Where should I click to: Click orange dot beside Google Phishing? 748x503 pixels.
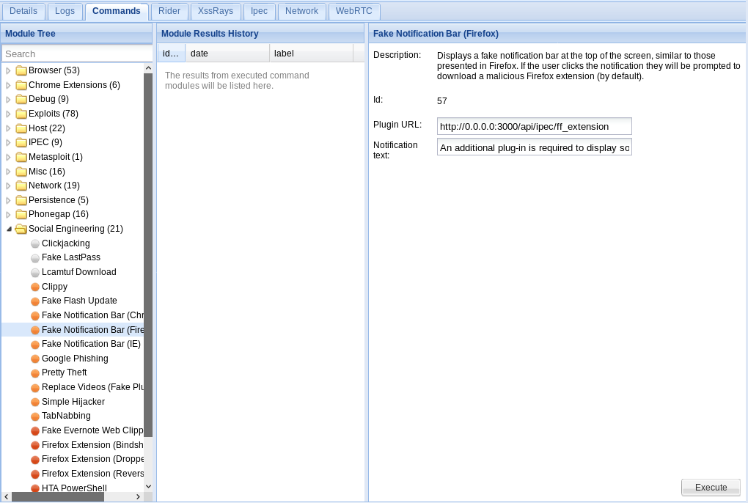tap(34, 359)
